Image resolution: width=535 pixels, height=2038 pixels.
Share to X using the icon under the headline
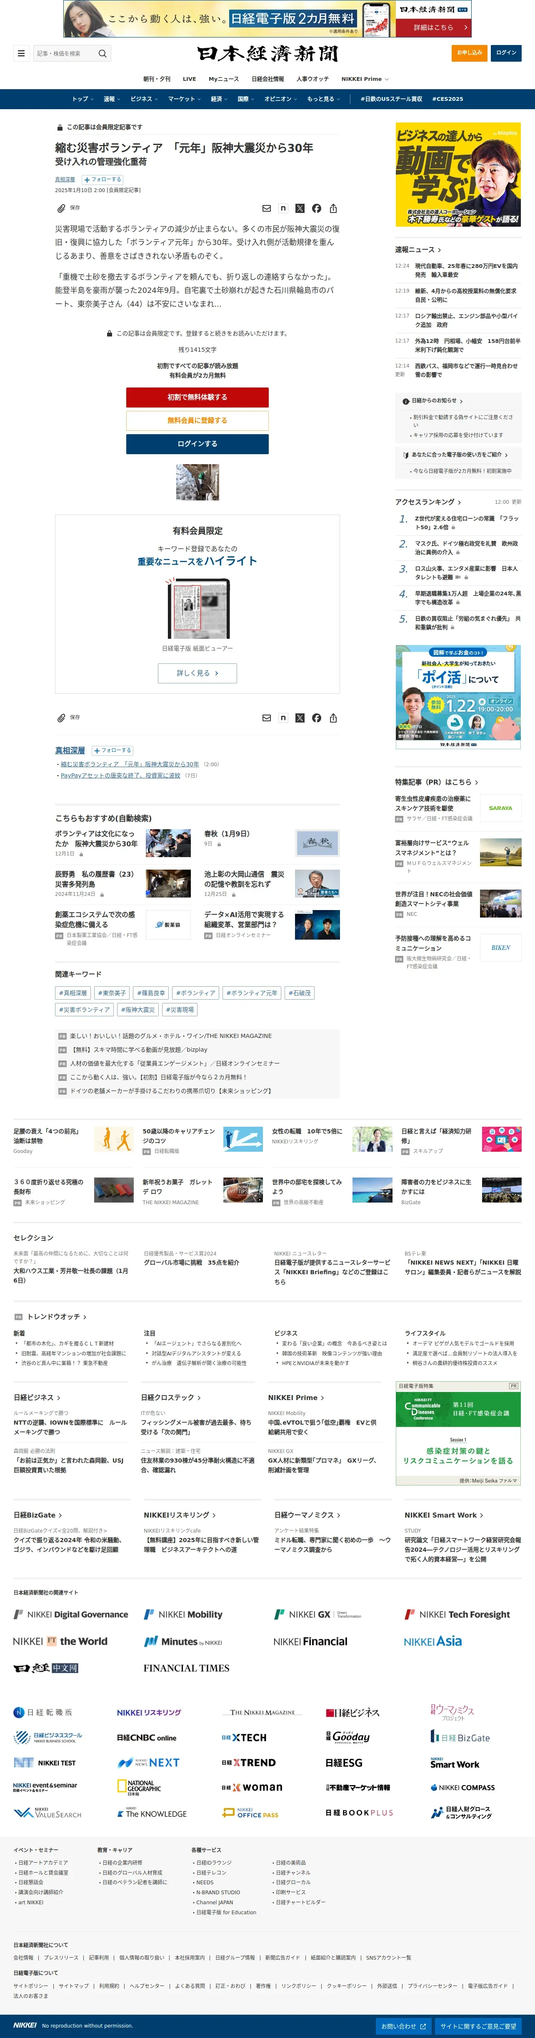point(300,208)
